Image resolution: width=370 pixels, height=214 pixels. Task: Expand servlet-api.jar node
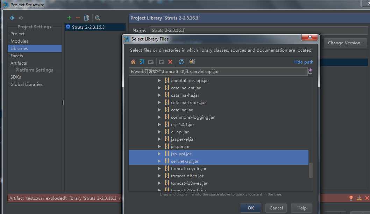pos(159,161)
